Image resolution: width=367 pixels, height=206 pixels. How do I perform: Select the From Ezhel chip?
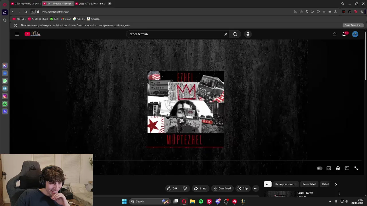[x=309, y=184]
